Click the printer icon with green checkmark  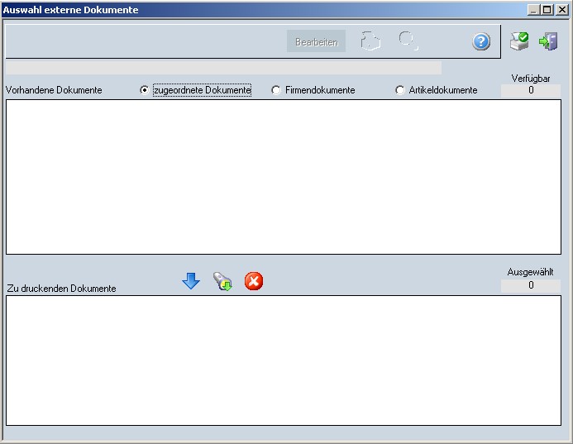[x=518, y=41]
